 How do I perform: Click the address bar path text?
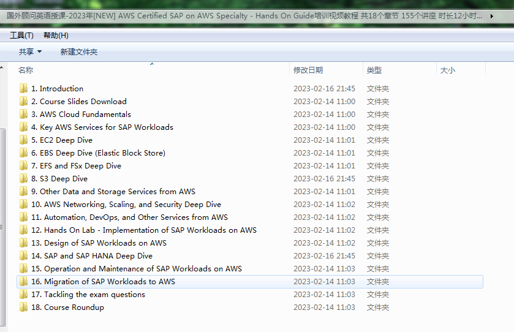[244, 16]
